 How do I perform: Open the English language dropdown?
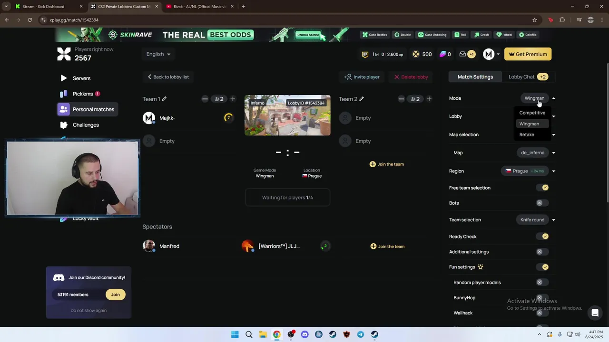[x=158, y=54]
